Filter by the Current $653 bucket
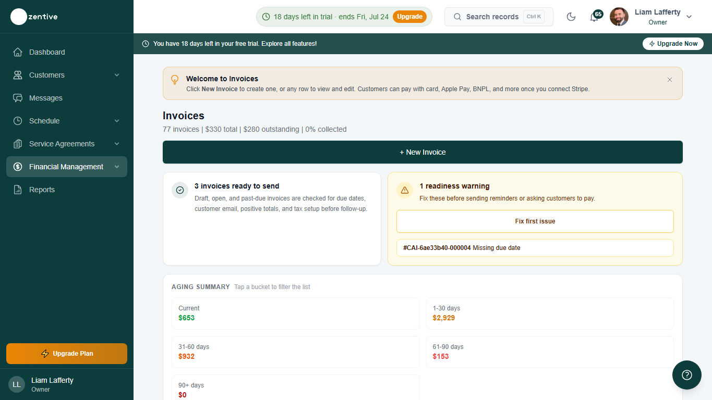 [296, 314]
